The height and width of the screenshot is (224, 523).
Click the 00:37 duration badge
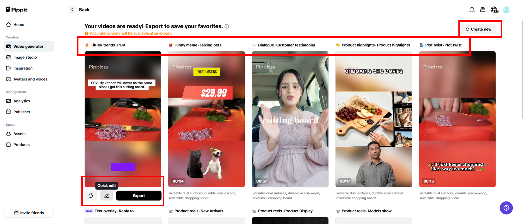pyautogui.click(x=262, y=181)
